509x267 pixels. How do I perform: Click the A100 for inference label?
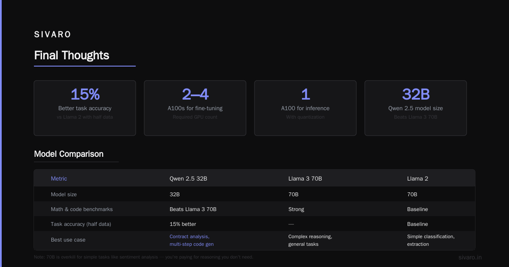click(x=305, y=108)
